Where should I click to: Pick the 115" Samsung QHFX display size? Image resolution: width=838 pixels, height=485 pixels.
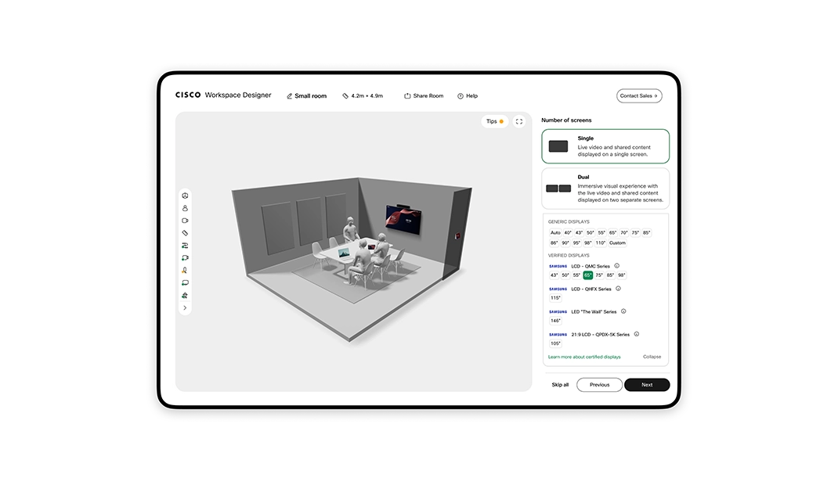[555, 298]
